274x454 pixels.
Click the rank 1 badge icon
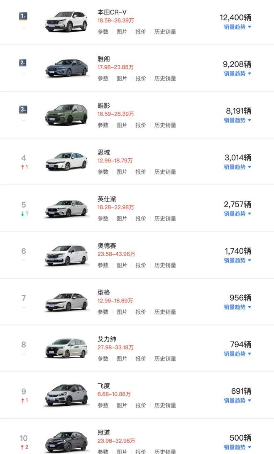click(23, 16)
